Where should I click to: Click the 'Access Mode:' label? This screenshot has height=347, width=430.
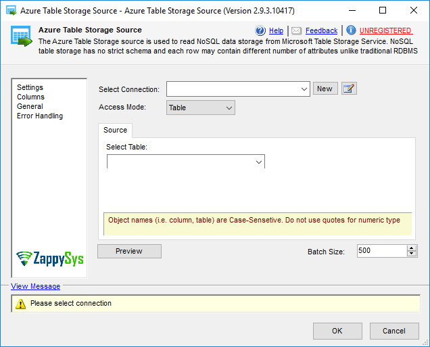(122, 107)
